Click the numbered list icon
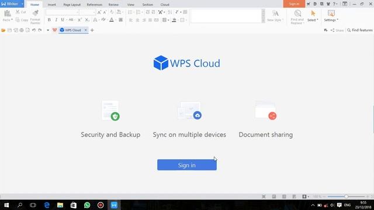This screenshot has height=210, width=374. pos(138,12)
